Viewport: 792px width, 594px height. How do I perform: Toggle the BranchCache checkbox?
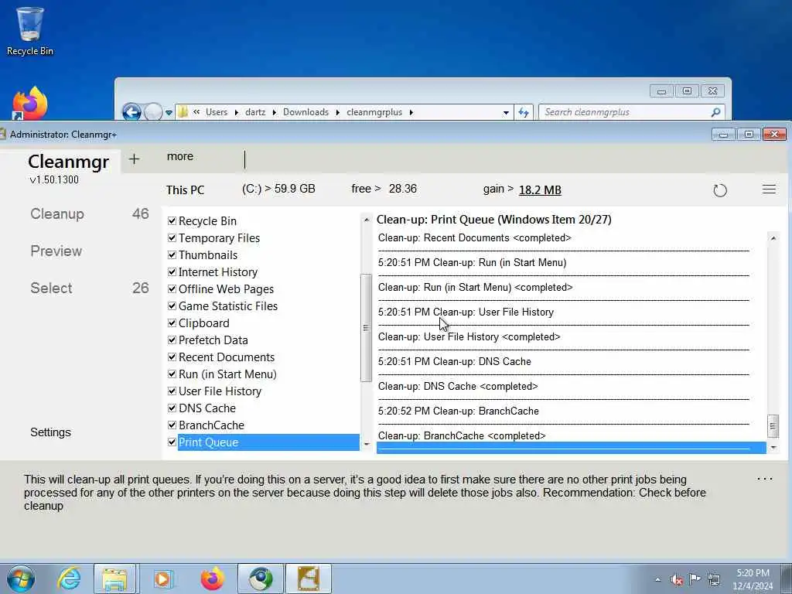coord(172,425)
